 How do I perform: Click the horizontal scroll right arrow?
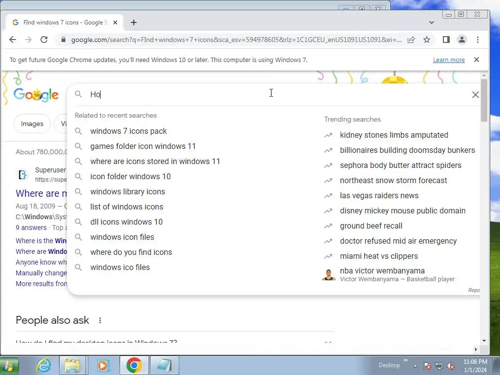click(x=476, y=349)
